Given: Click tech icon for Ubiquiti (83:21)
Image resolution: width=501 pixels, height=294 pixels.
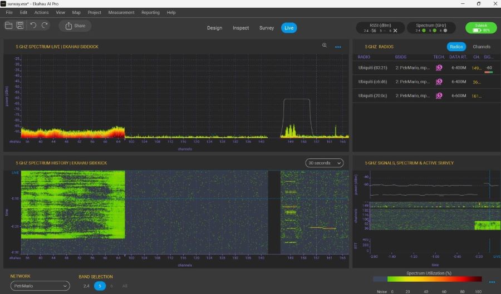Looking at the screenshot, I should (439, 68).
